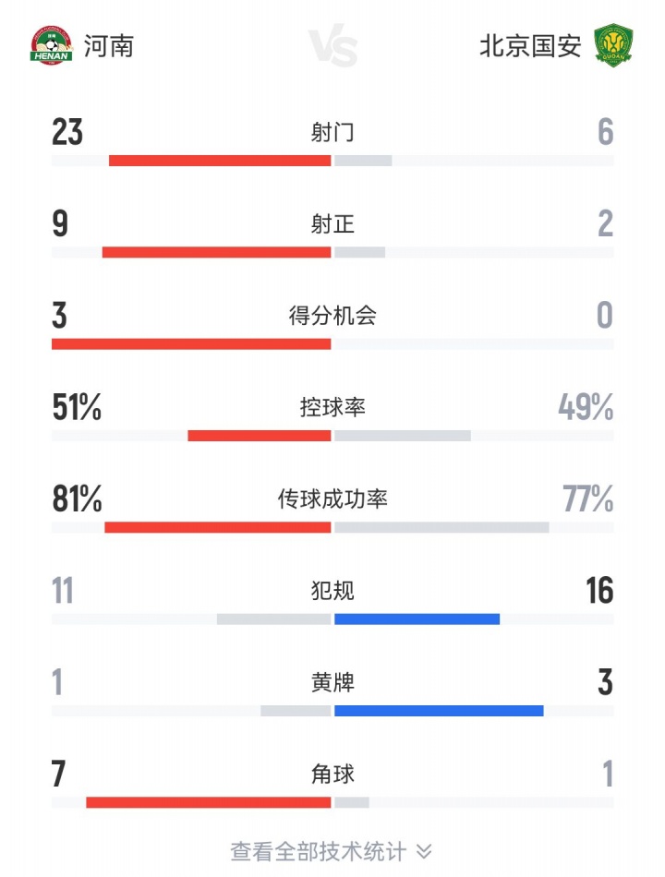Click the red 传球成功率 bar for Henan
Viewport: 665px width, 877px height.
tap(217, 527)
